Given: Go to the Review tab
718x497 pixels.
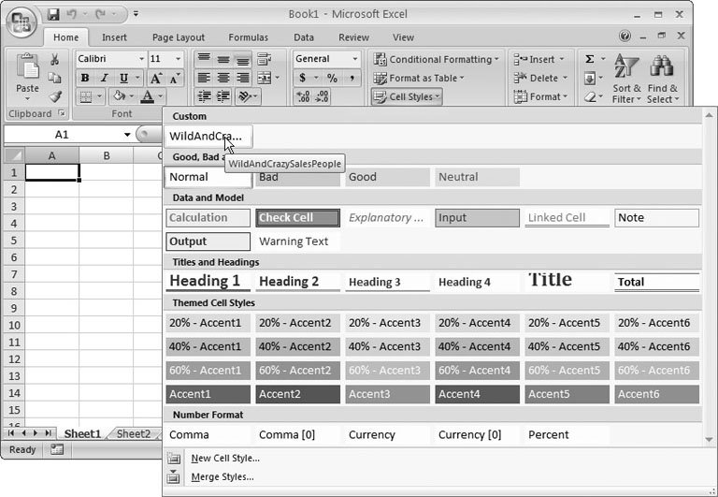Looking at the screenshot, I should [353, 37].
